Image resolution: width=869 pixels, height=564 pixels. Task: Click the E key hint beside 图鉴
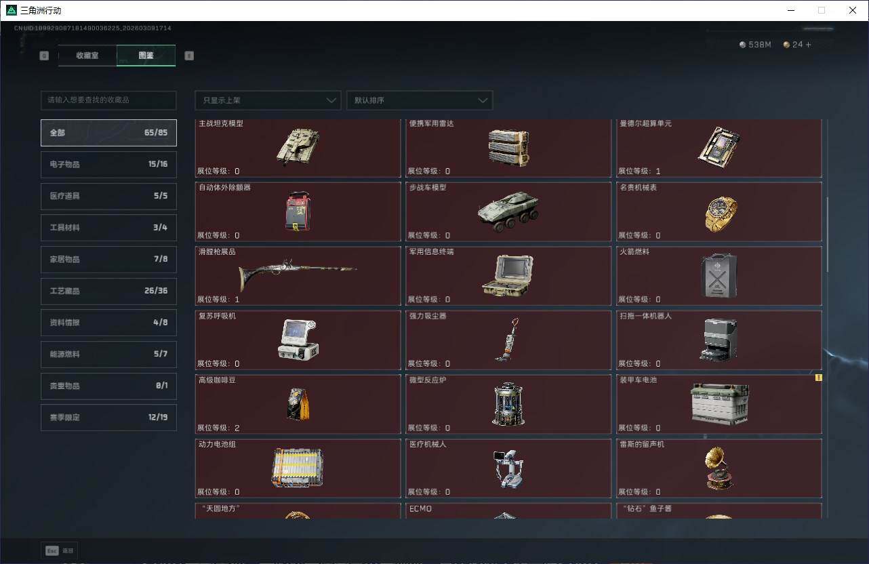click(x=189, y=56)
